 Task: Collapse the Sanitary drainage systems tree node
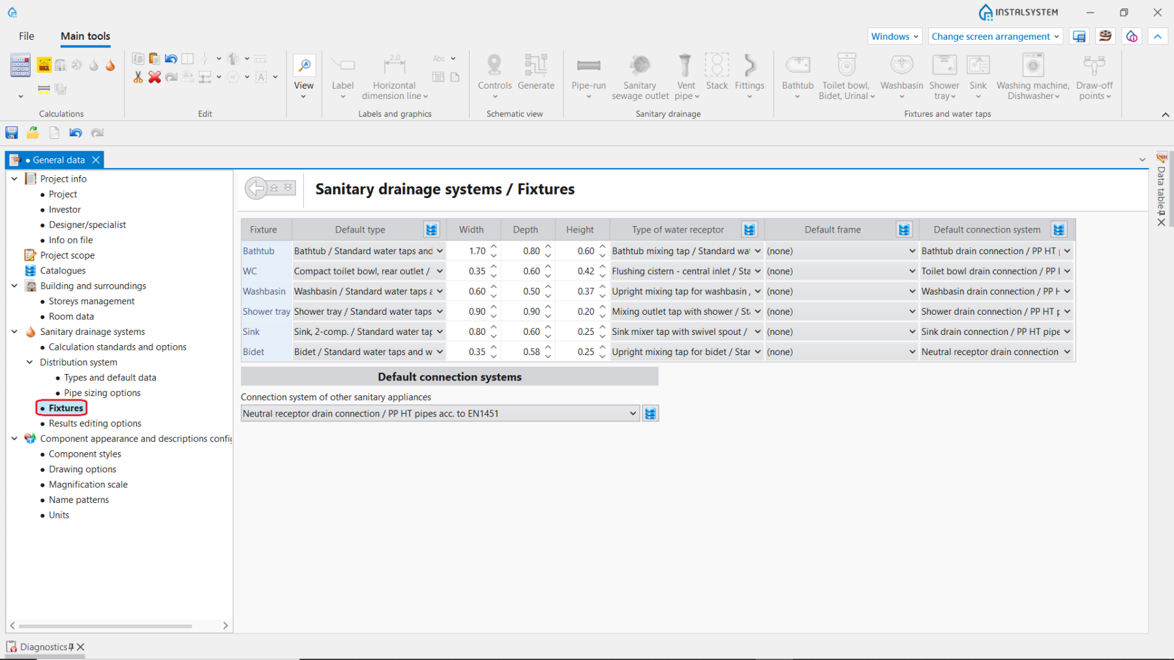tap(14, 332)
